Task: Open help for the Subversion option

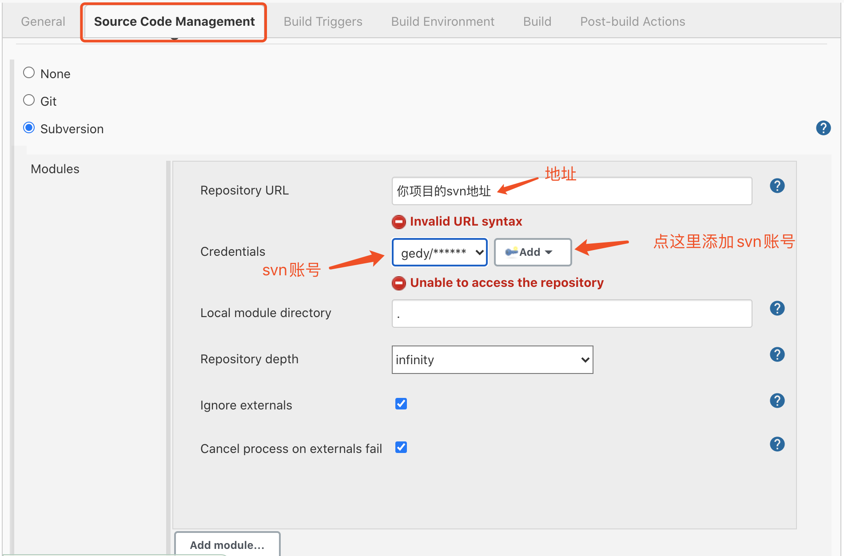Action: pyautogui.click(x=823, y=128)
